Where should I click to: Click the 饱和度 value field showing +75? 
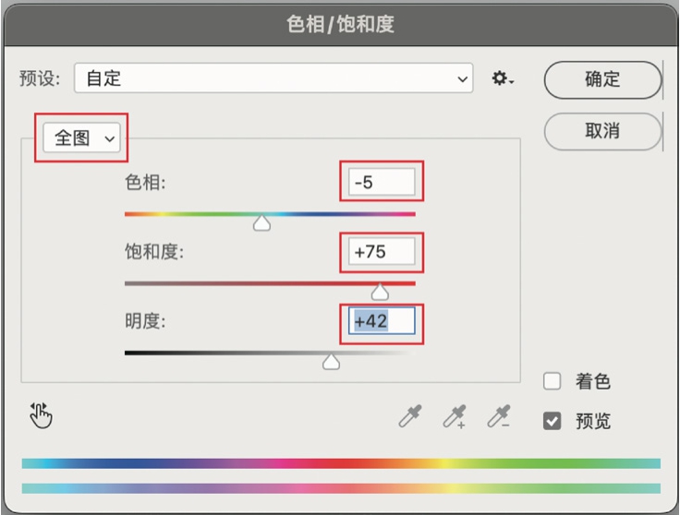point(382,251)
